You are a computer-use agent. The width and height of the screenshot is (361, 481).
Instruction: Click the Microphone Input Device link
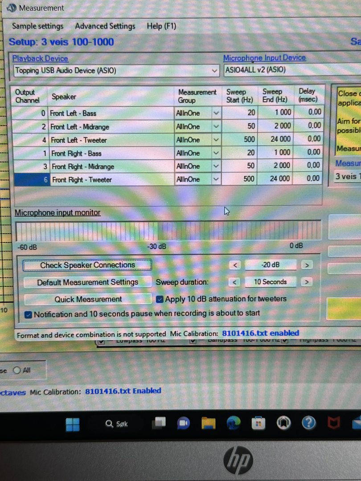pyautogui.click(x=264, y=57)
